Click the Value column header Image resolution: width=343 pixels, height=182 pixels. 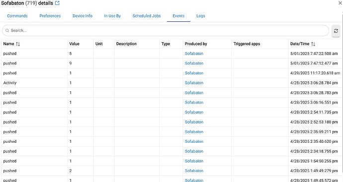tap(75, 44)
